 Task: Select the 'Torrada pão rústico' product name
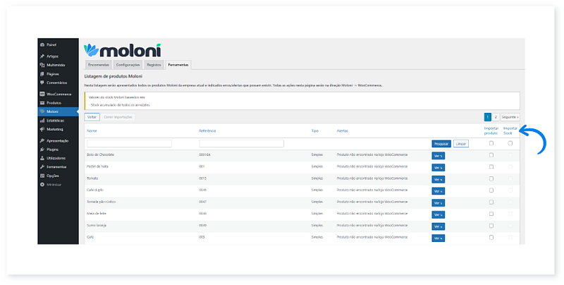click(101, 202)
